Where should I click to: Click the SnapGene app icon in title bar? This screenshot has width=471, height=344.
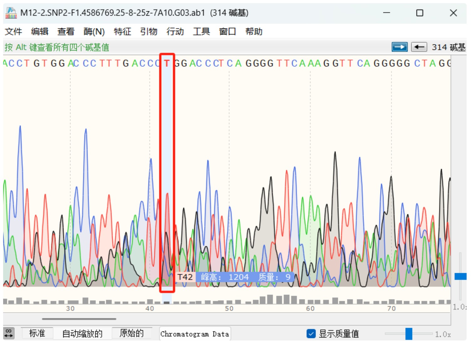point(11,13)
